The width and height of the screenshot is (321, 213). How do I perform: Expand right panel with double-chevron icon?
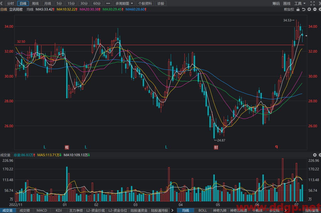pos(319,3)
